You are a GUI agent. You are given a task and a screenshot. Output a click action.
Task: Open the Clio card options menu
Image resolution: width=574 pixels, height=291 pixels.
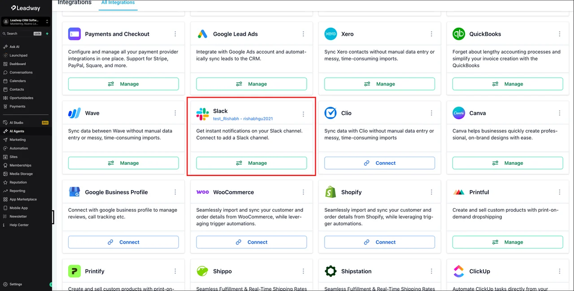click(x=432, y=113)
